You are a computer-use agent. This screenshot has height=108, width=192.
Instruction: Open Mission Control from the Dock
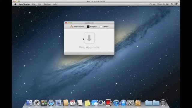[44, 103]
